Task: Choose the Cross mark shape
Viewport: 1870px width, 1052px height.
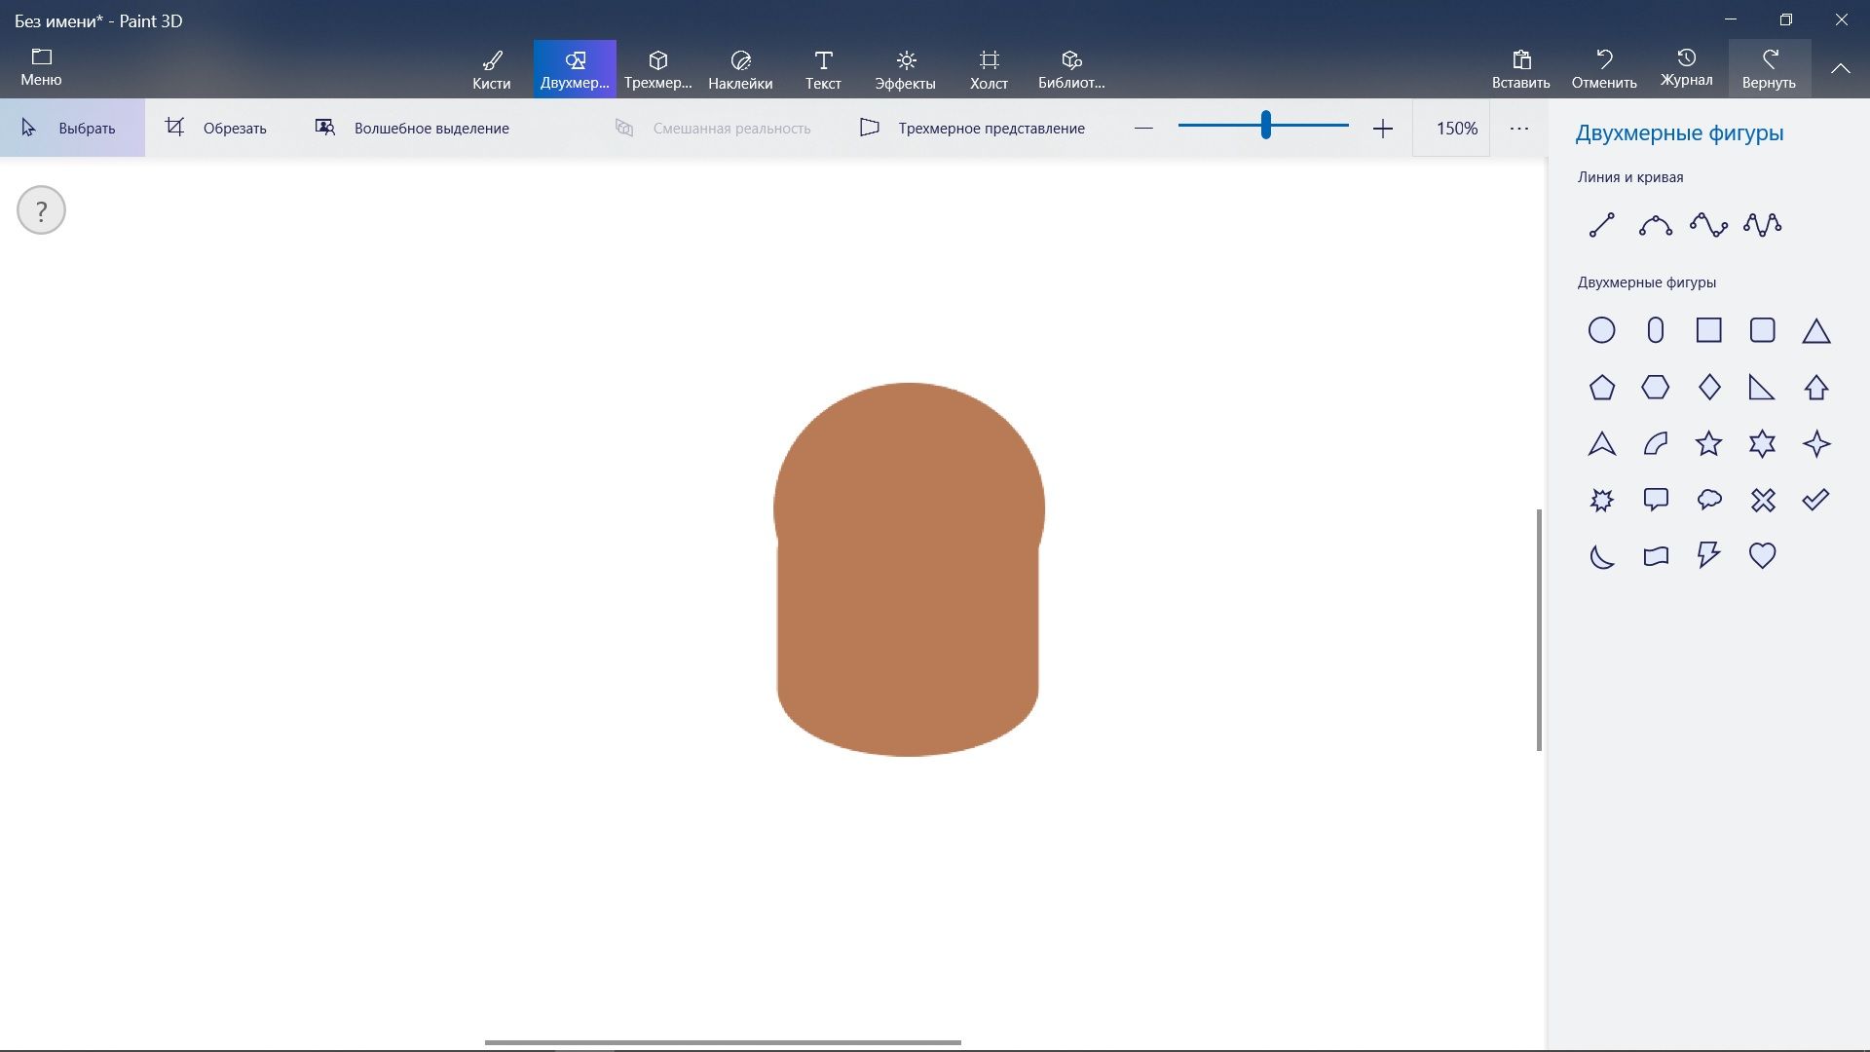Action: pos(1762,500)
